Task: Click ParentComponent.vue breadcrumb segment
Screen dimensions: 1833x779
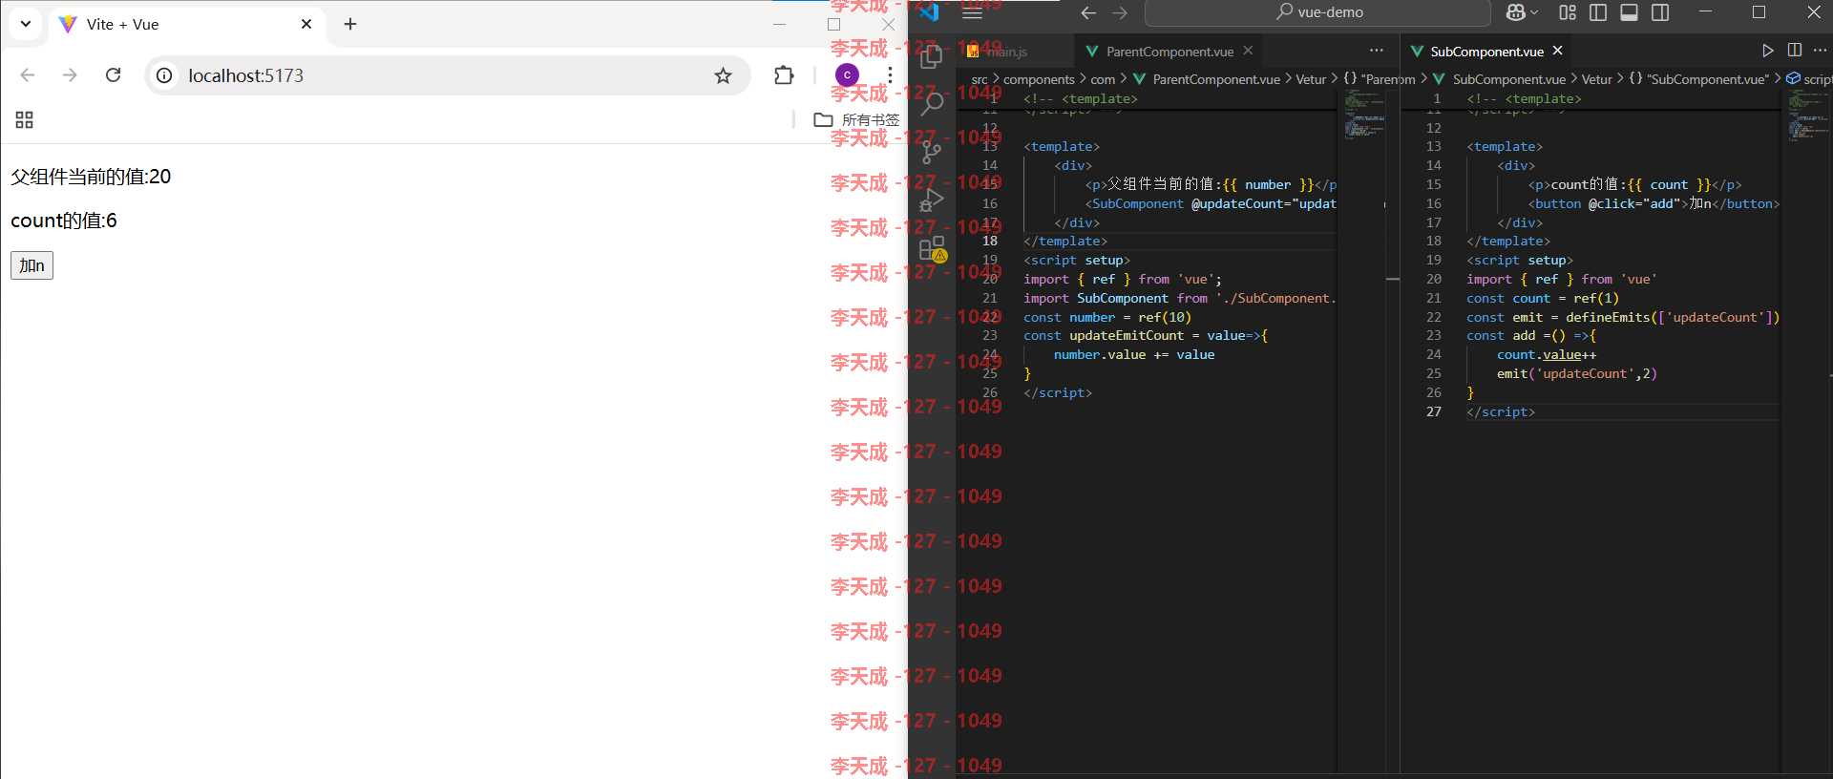Action: click(x=1216, y=79)
